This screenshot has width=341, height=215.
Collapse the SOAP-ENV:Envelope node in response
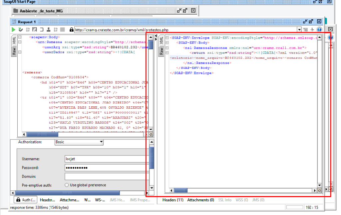tap(167, 38)
